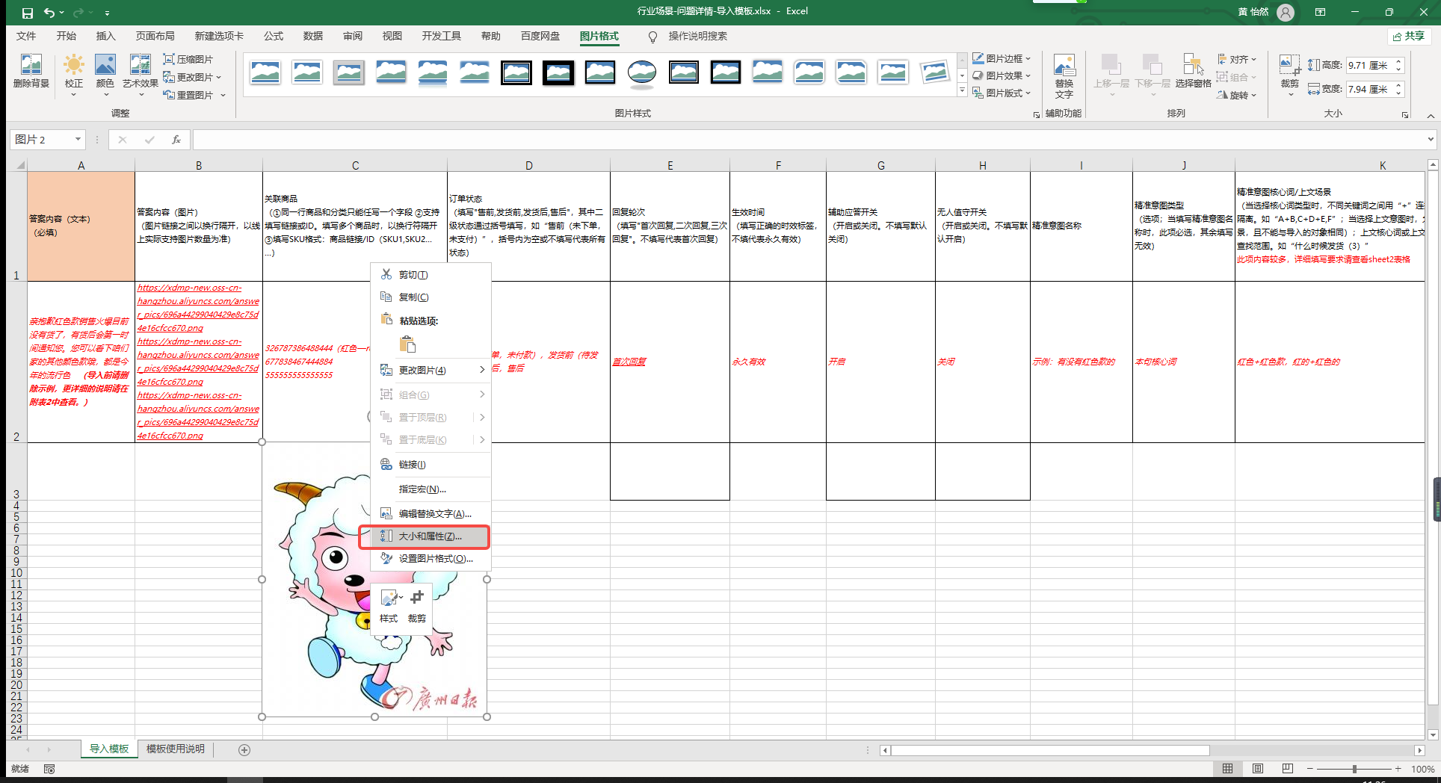Image resolution: width=1441 pixels, height=783 pixels.
Task: Switch to Page Layout view icon
Action: pos(1258,769)
